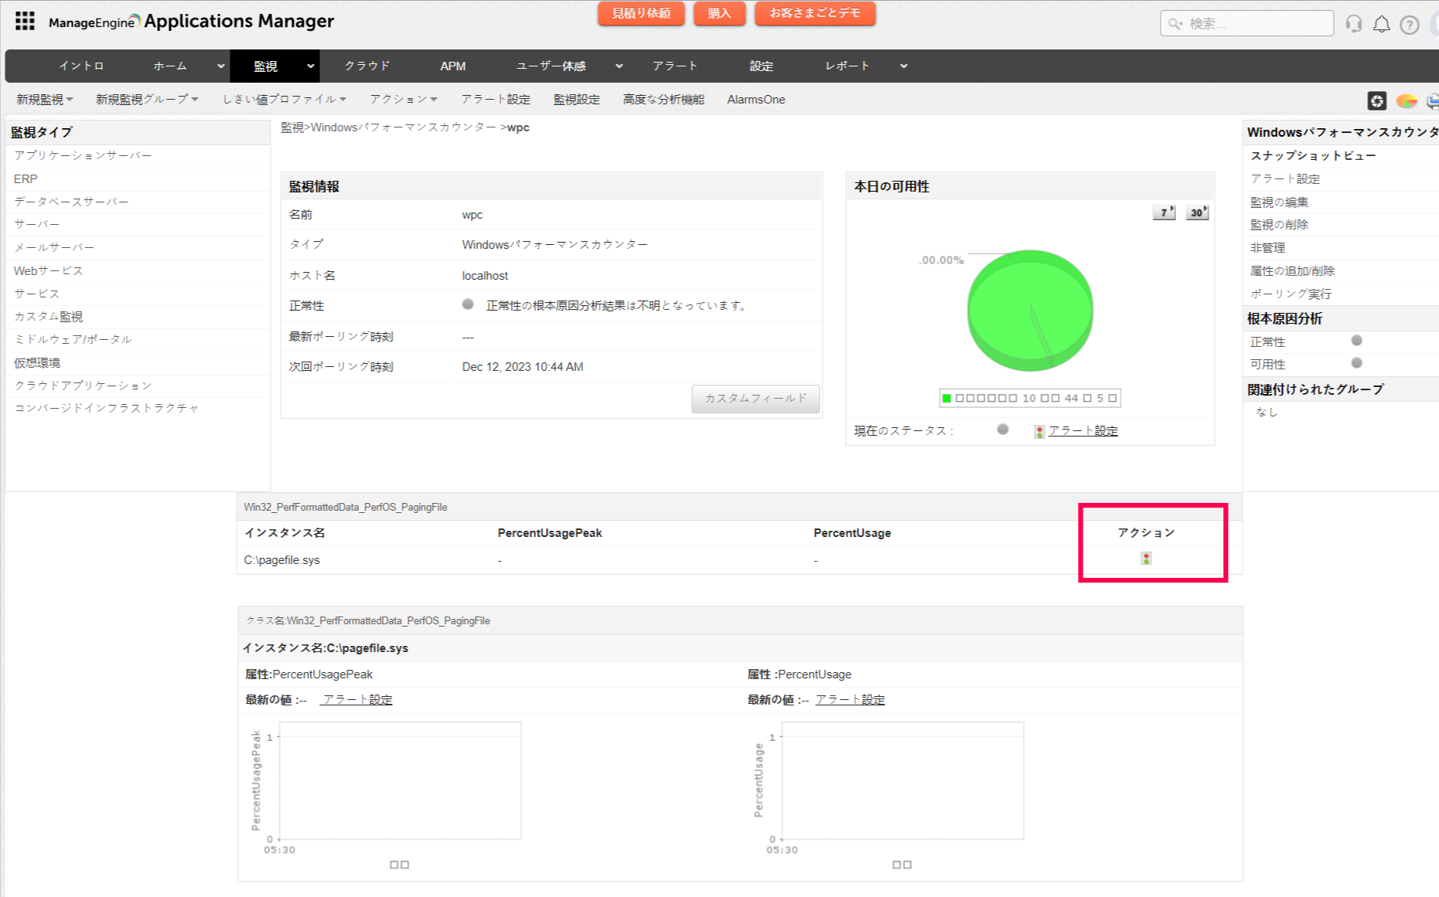Click 可用性 gray status indicator in 根本原因分析

(1356, 363)
